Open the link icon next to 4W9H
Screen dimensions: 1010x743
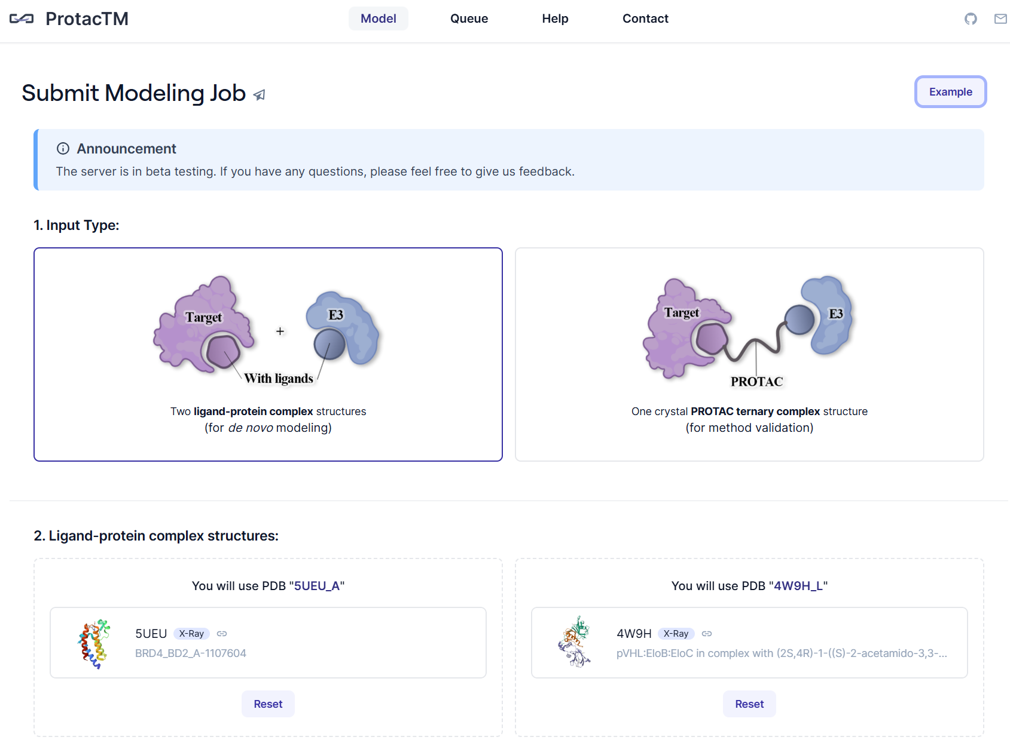click(x=707, y=634)
